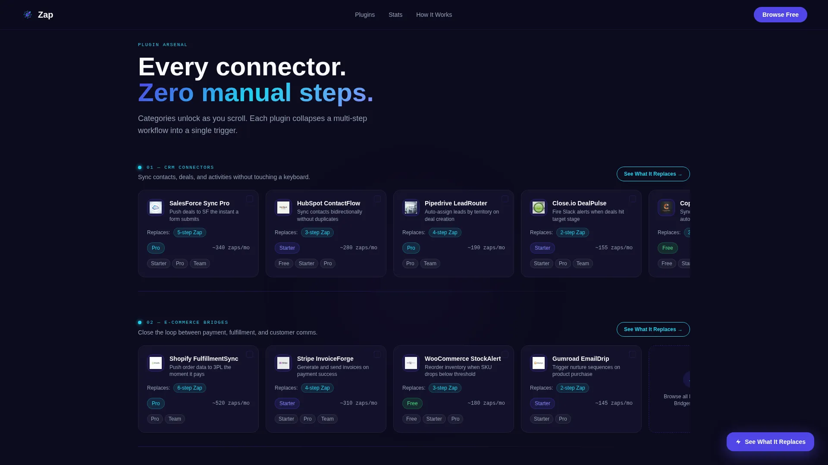Click the ~520 zaps/mo value
Image resolution: width=828 pixels, height=465 pixels.
click(231, 403)
